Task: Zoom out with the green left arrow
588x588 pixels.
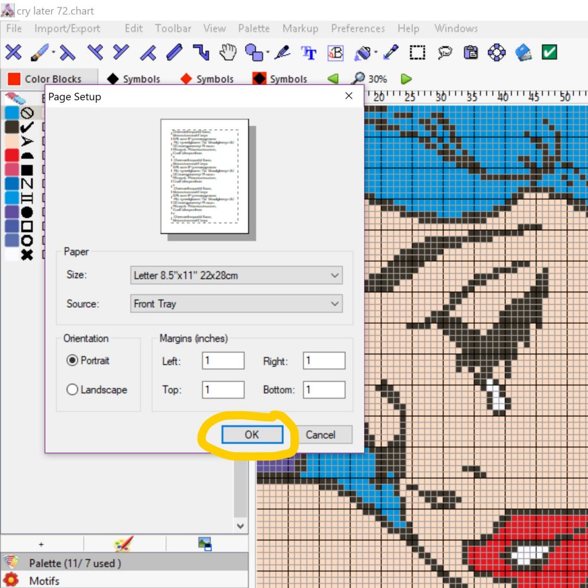Action: tap(332, 79)
